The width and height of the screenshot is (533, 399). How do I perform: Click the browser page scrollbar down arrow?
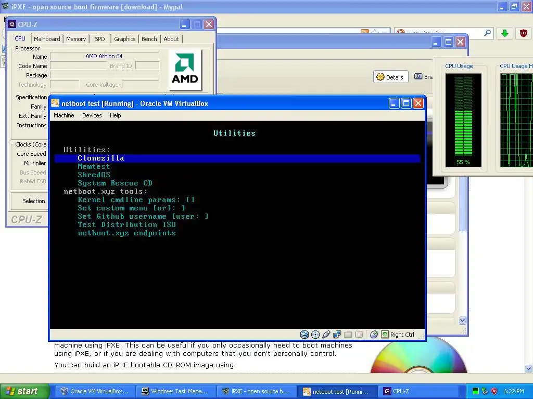click(x=528, y=368)
